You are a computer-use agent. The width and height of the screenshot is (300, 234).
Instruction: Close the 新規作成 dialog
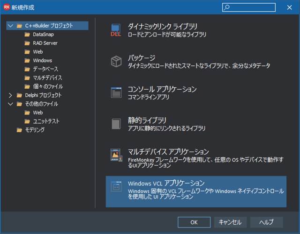290,7
